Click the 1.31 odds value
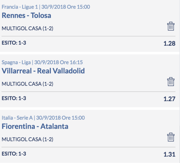Image resolution: width=180 pixels, height=163 pixels. coord(169,154)
